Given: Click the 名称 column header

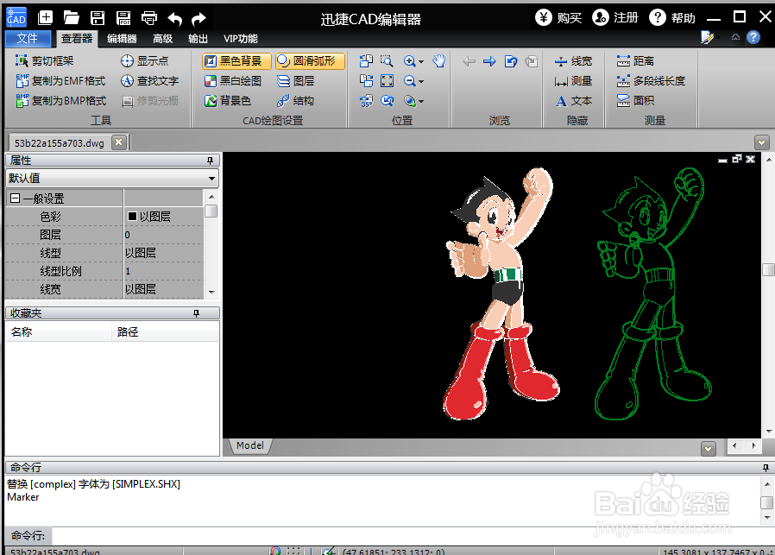Looking at the screenshot, I should click(x=59, y=331).
